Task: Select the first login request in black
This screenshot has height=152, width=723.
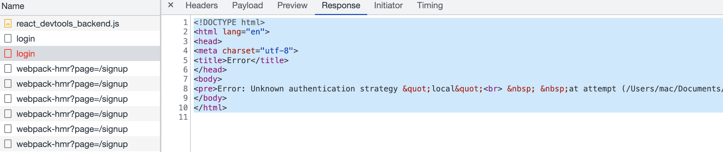Action: [26, 39]
